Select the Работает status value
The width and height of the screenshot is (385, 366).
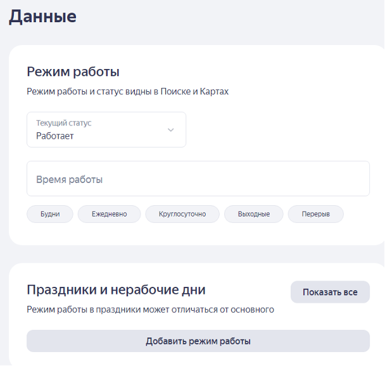pyautogui.click(x=55, y=136)
